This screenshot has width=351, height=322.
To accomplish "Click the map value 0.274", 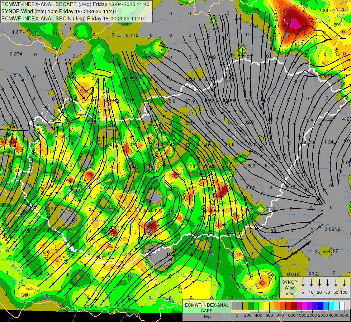I will tap(16, 54).
